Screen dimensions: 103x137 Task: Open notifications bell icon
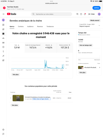point(85,14)
